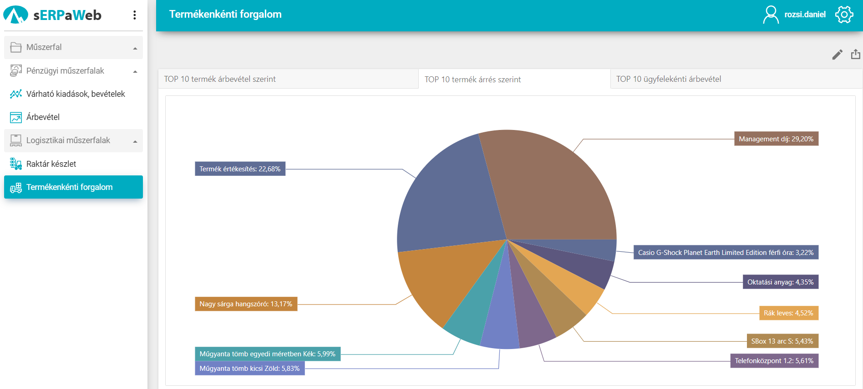Click the Nagy sárga hangszóró chart label

[246, 304]
